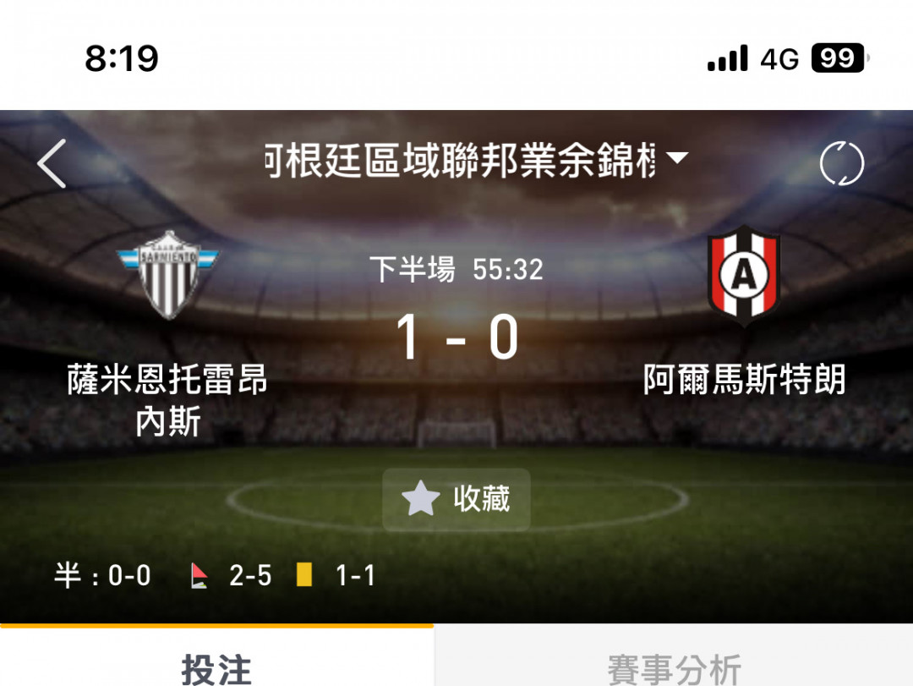Viewport: 913px width, 686px height.
Task: Click the star icon in 收藏
Action: click(x=420, y=499)
